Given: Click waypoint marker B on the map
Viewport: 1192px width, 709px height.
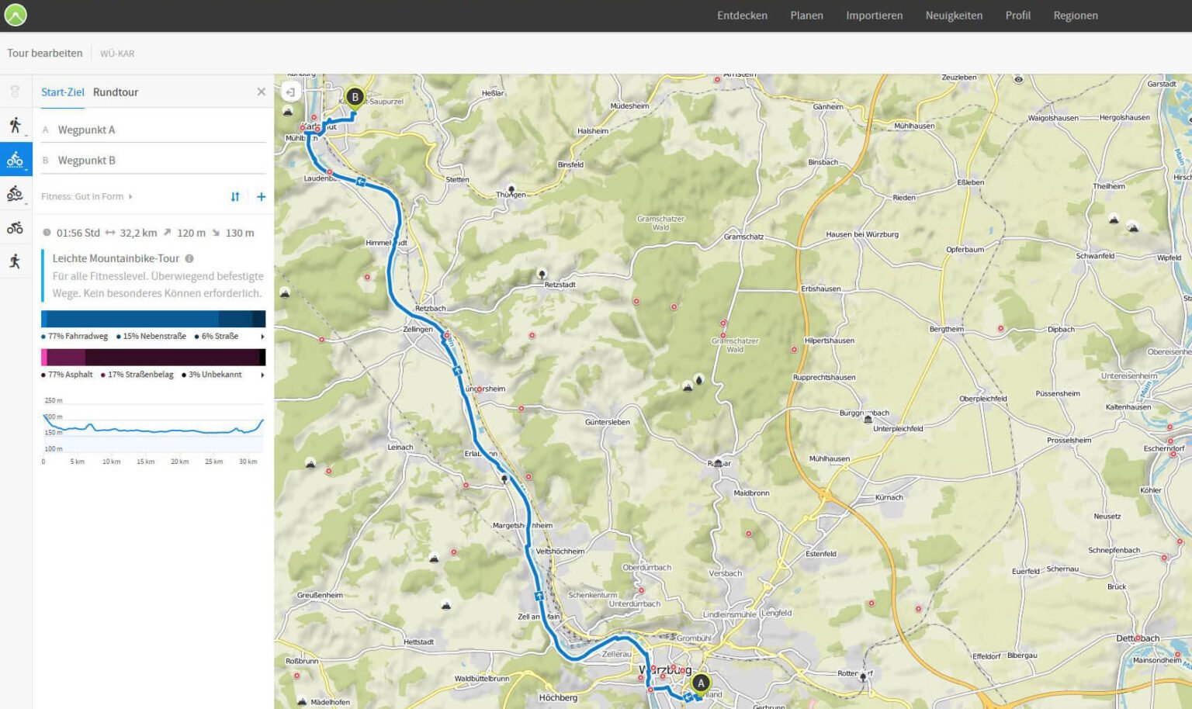Looking at the screenshot, I should [x=355, y=97].
